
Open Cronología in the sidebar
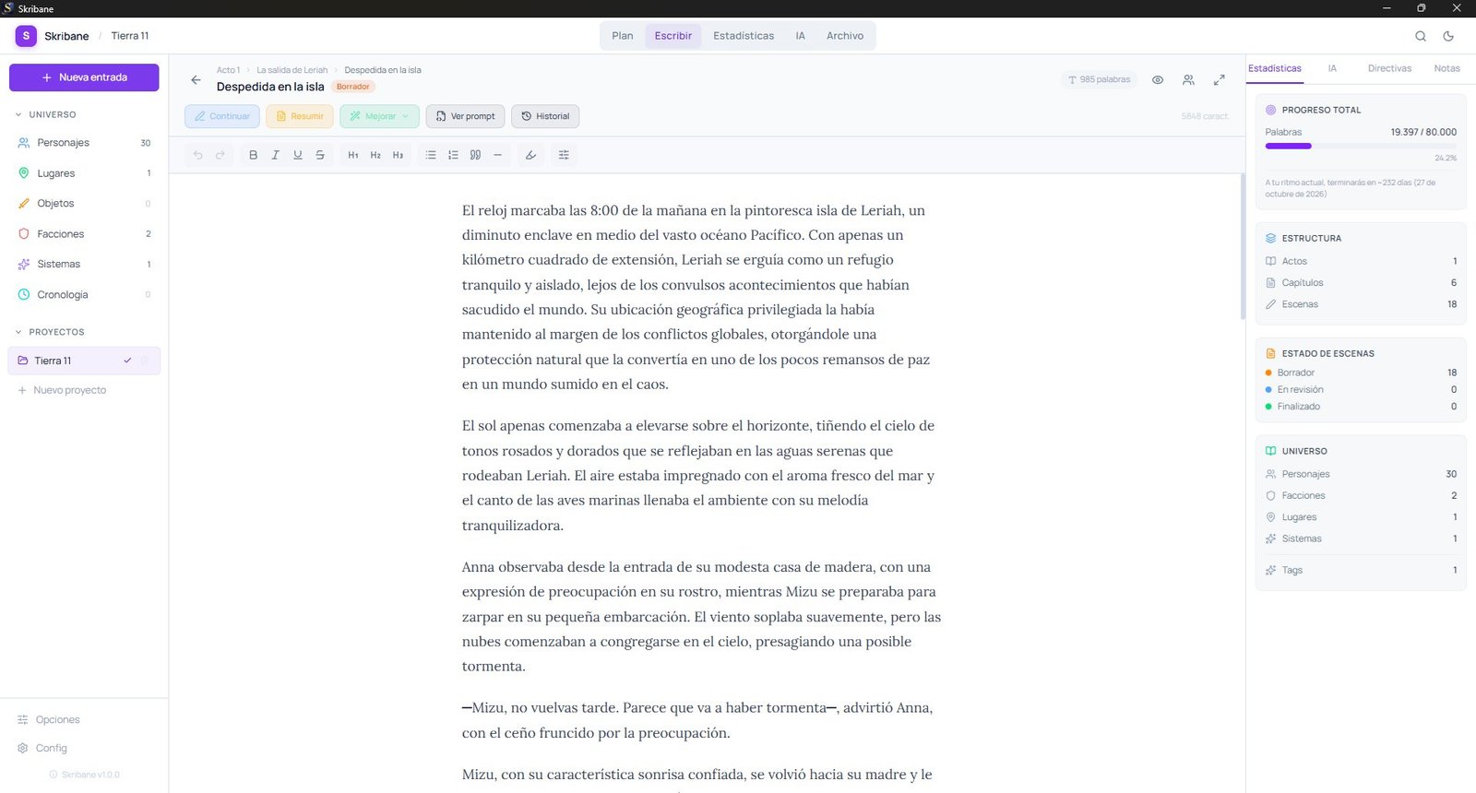pyautogui.click(x=84, y=295)
